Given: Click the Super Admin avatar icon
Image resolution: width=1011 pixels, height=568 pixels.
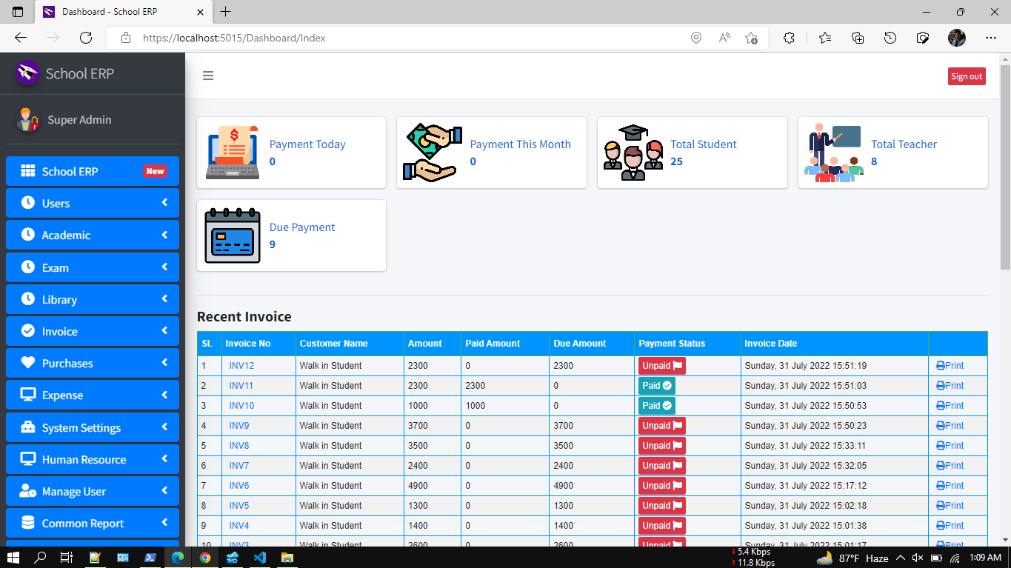Looking at the screenshot, I should click(x=29, y=119).
